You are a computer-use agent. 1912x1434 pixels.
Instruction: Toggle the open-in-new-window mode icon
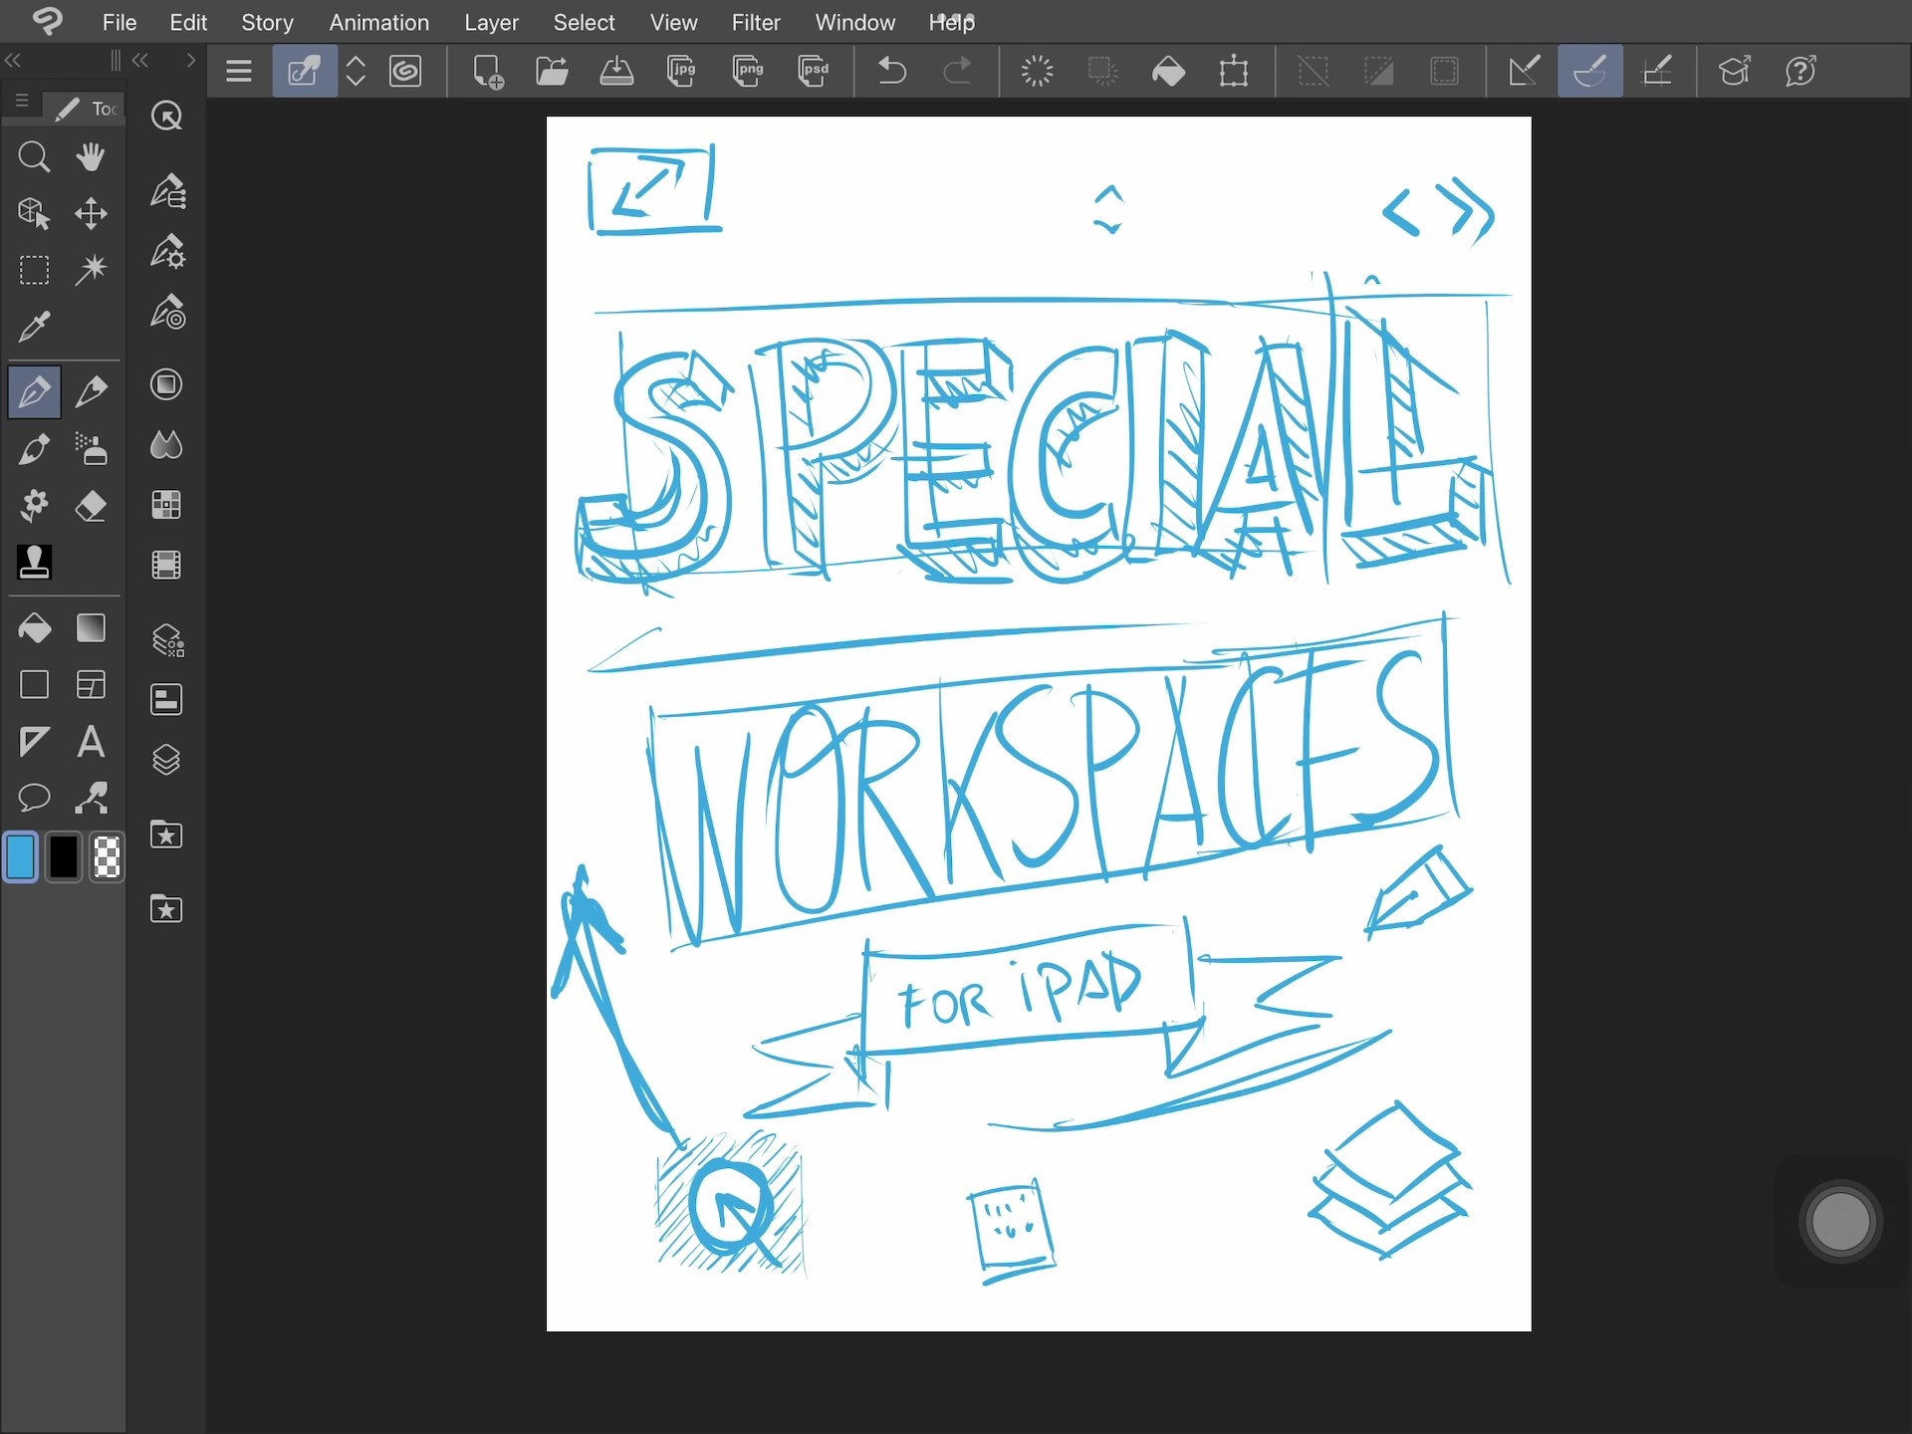(305, 71)
